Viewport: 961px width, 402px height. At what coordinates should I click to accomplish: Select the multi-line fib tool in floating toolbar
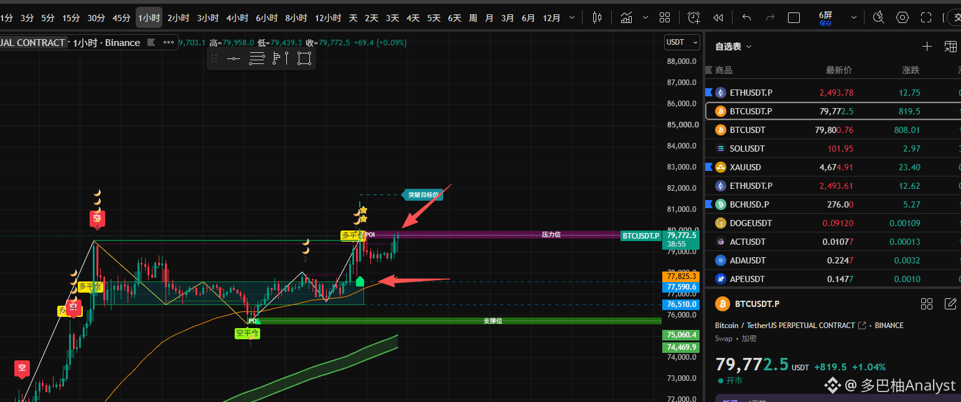pyautogui.click(x=256, y=59)
